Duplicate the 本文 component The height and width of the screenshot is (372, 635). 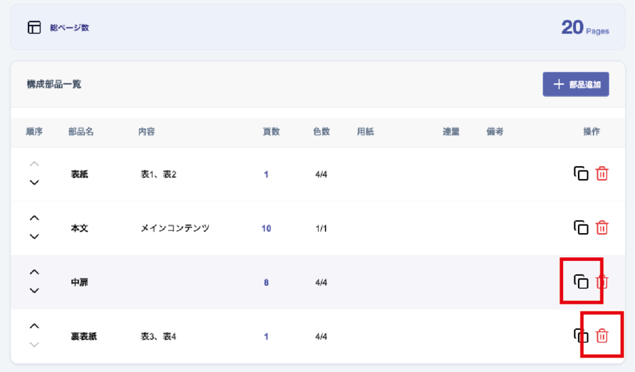(580, 228)
